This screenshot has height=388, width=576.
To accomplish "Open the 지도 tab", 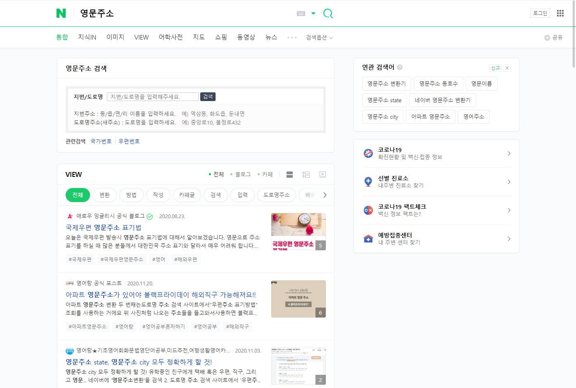I will coord(199,37).
